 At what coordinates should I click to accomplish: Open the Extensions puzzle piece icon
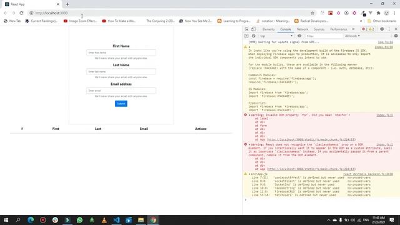point(378,13)
